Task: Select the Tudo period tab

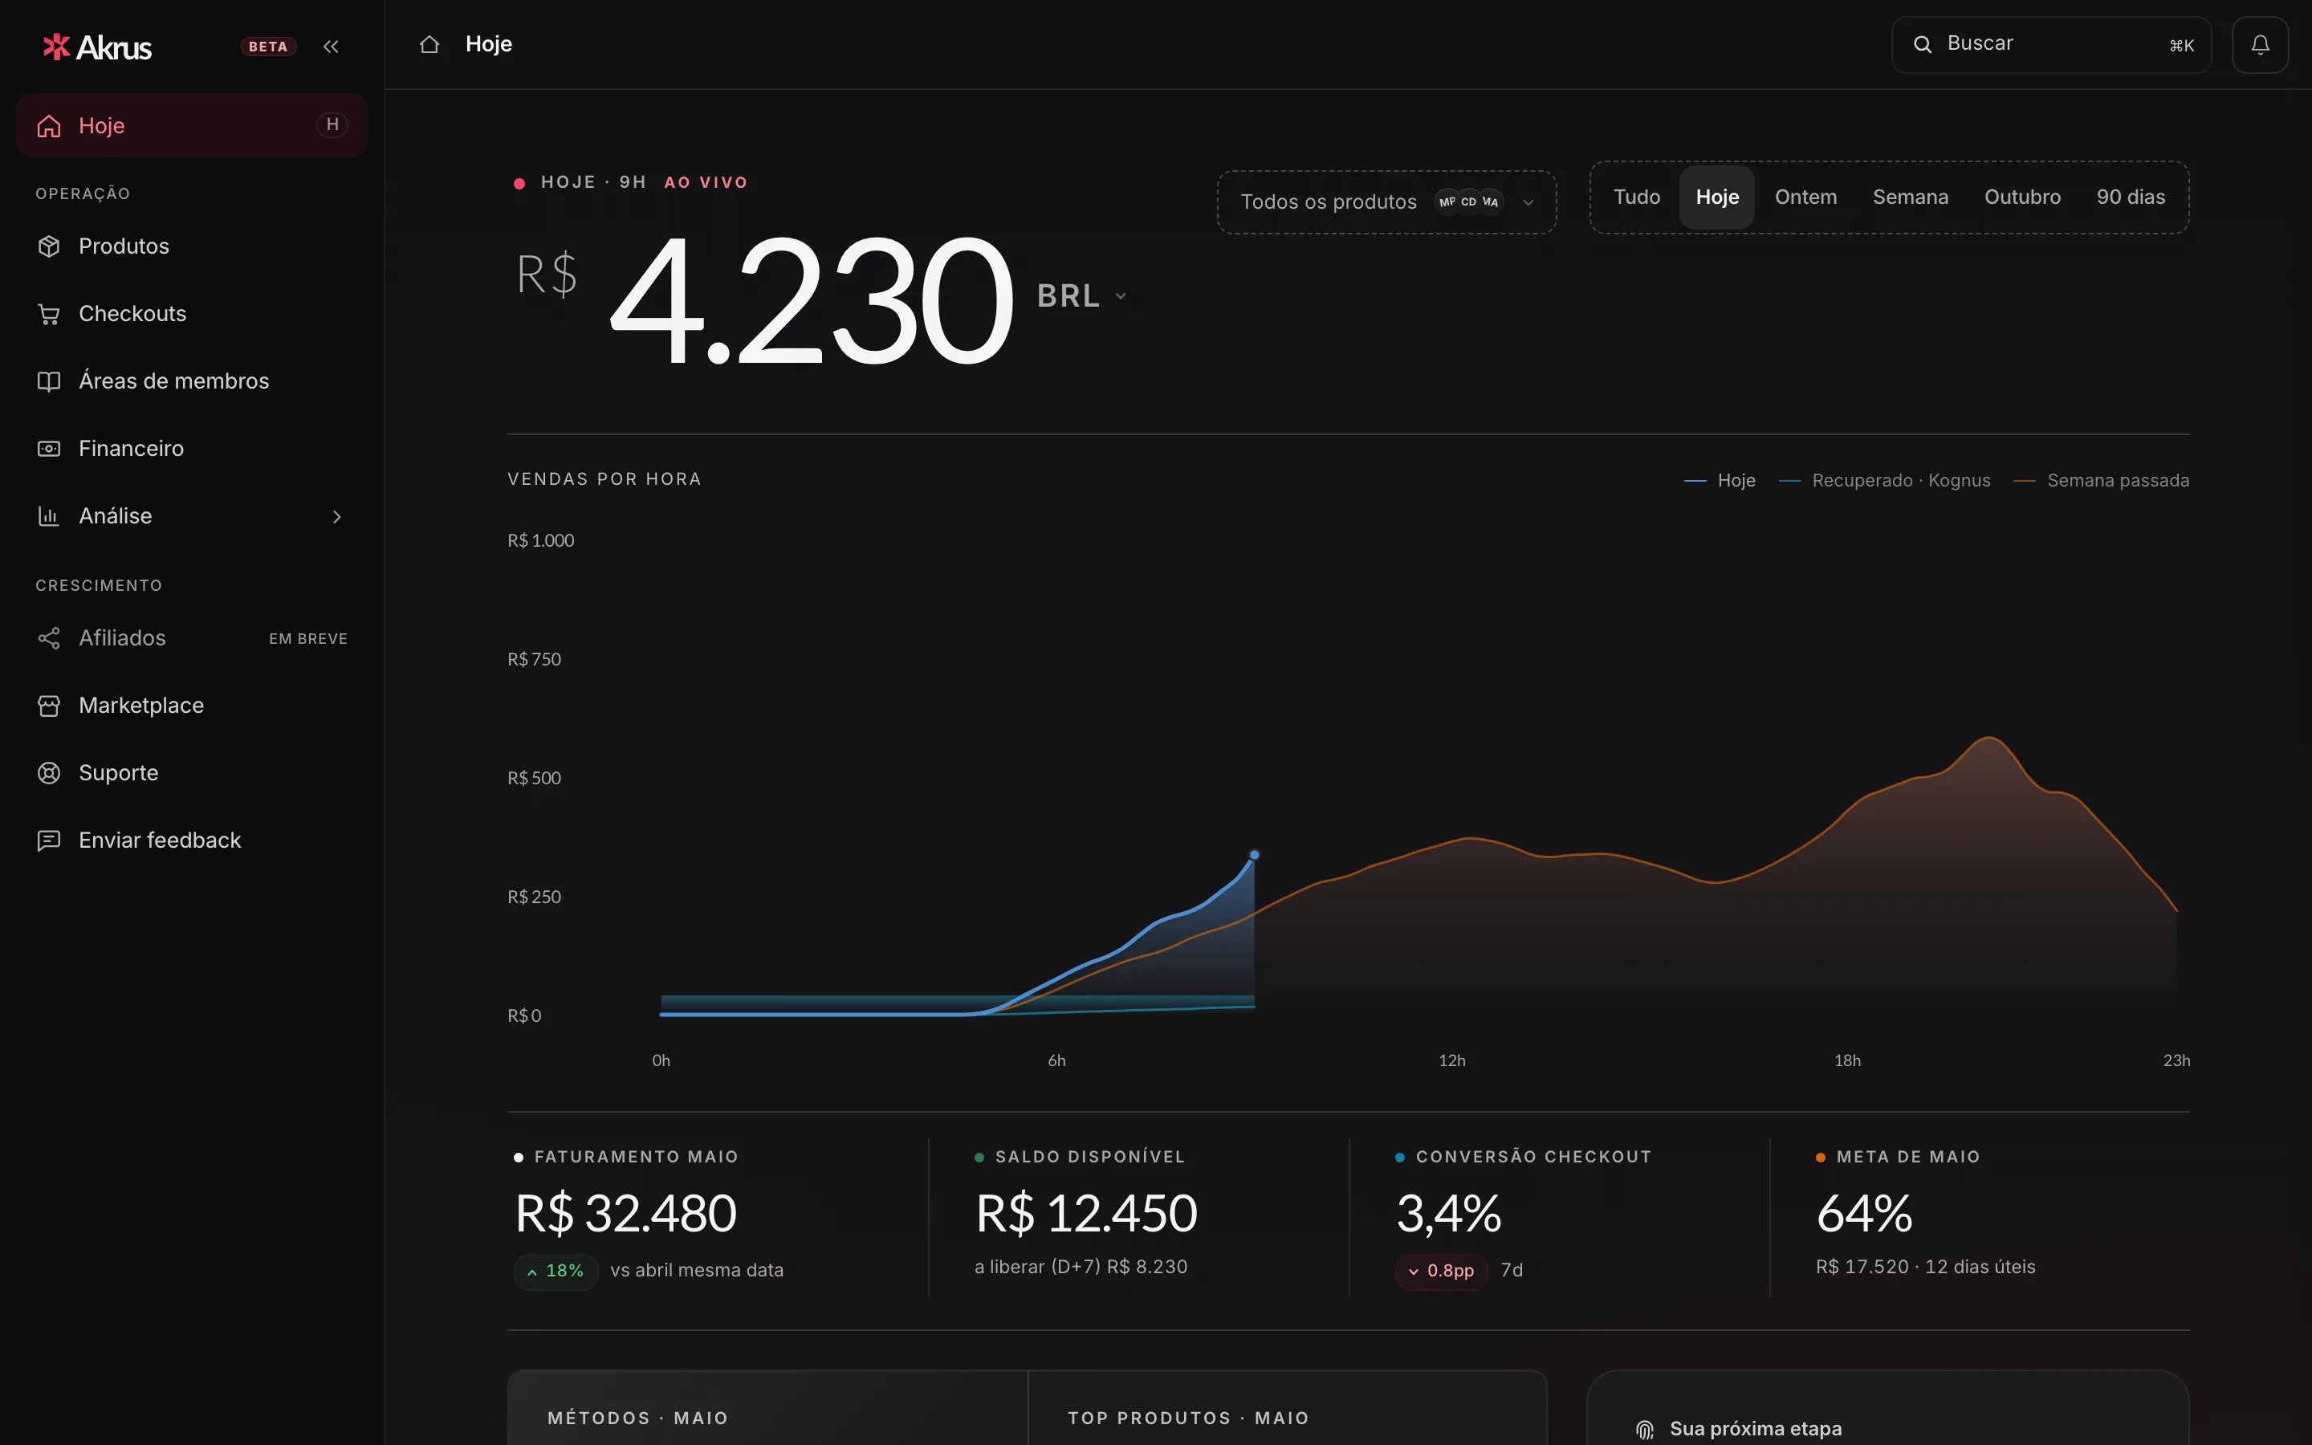Action: pyautogui.click(x=1637, y=197)
